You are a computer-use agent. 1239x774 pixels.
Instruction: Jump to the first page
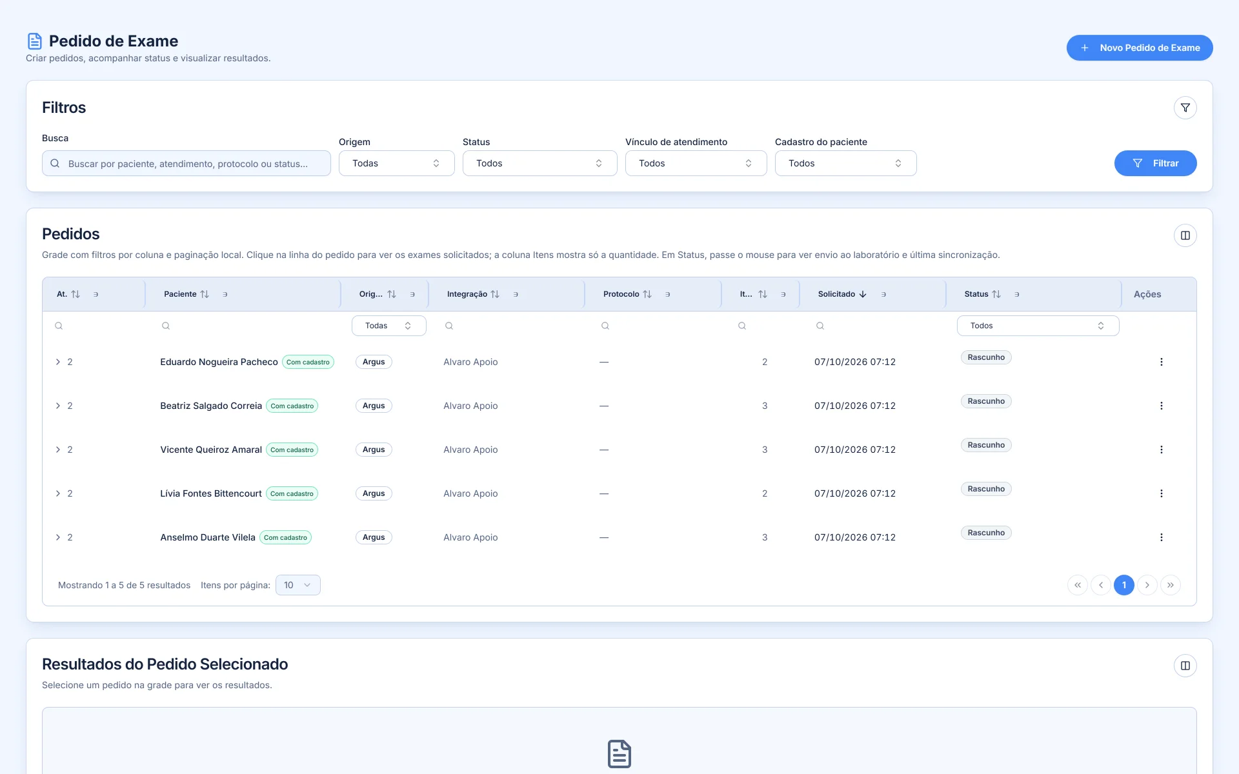point(1077,585)
